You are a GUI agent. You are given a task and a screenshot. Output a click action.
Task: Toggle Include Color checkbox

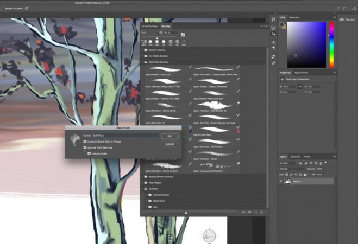(89, 153)
